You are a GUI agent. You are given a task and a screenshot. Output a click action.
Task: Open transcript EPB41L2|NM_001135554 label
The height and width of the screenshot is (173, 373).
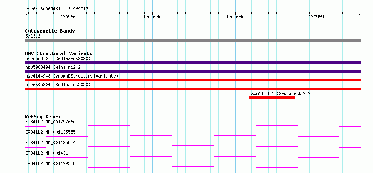coord(50,143)
